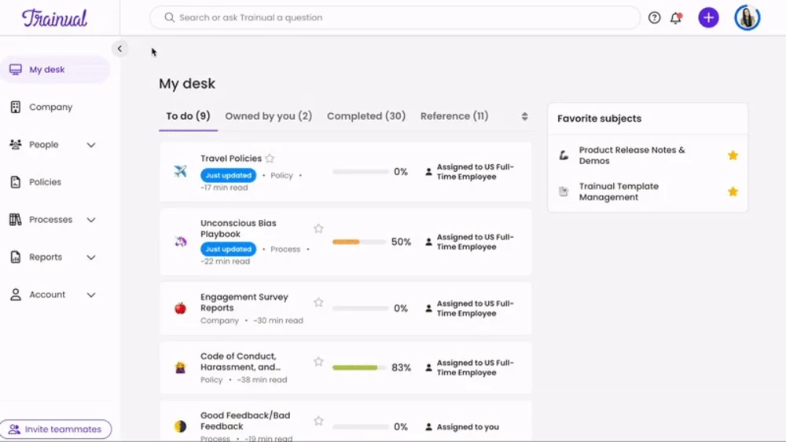
Task: Open the help question mark icon
Action: tap(654, 17)
